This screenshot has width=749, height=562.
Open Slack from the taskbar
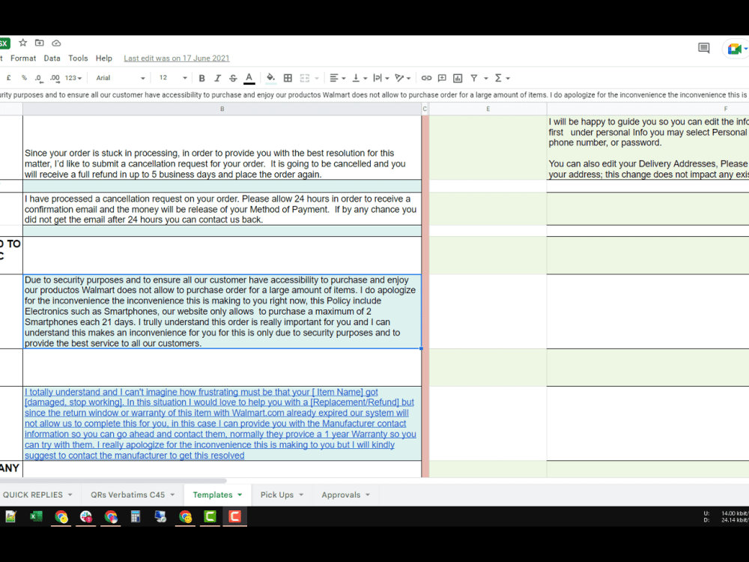86,516
